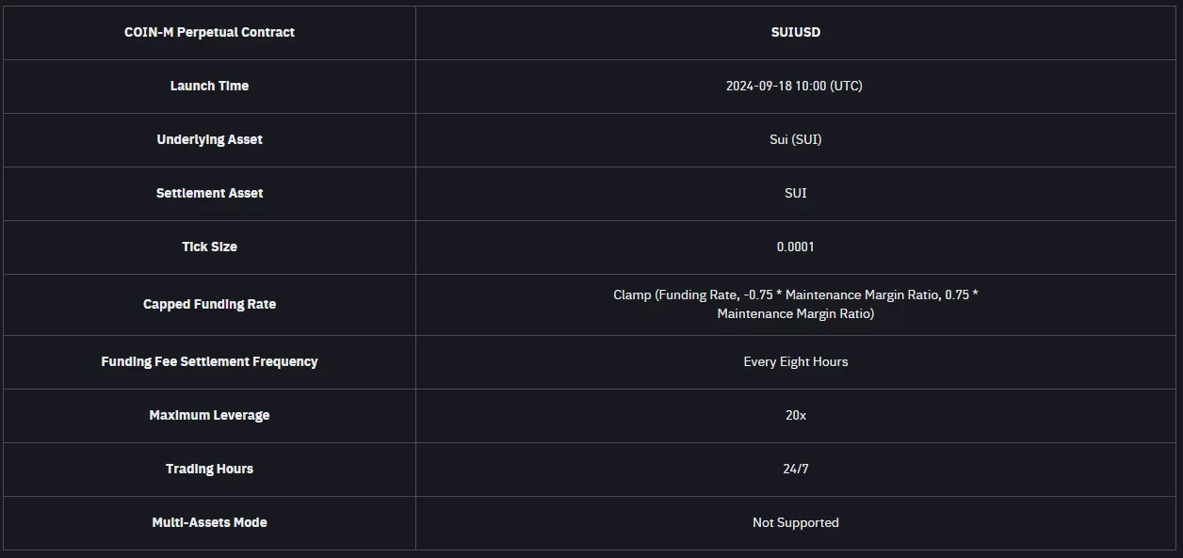The image size is (1183, 558).
Task: Click the Capped Funding Rate label
Action: click(209, 304)
